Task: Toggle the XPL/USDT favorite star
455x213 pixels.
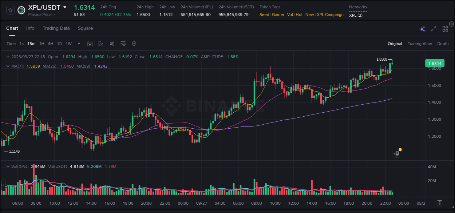Action: [10, 10]
